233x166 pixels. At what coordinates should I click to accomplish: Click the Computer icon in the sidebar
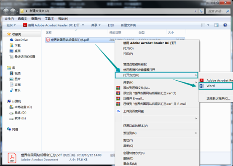pos(9,101)
